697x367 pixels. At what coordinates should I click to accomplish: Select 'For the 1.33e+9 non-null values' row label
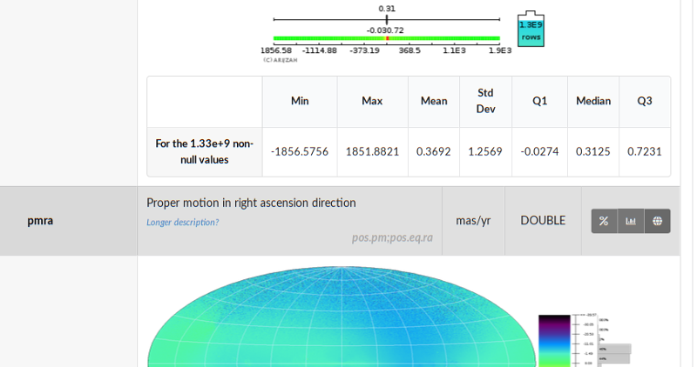(x=205, y=152)
